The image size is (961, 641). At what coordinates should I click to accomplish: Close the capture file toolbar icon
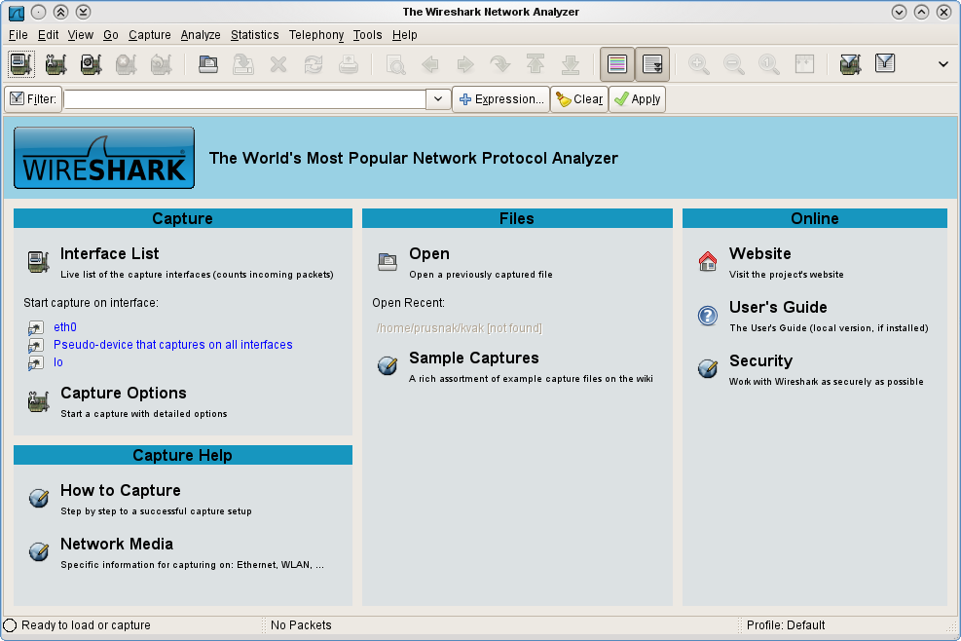[278, 63]
